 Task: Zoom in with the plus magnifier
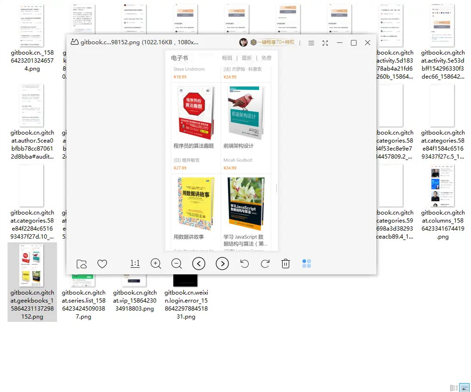155,264
